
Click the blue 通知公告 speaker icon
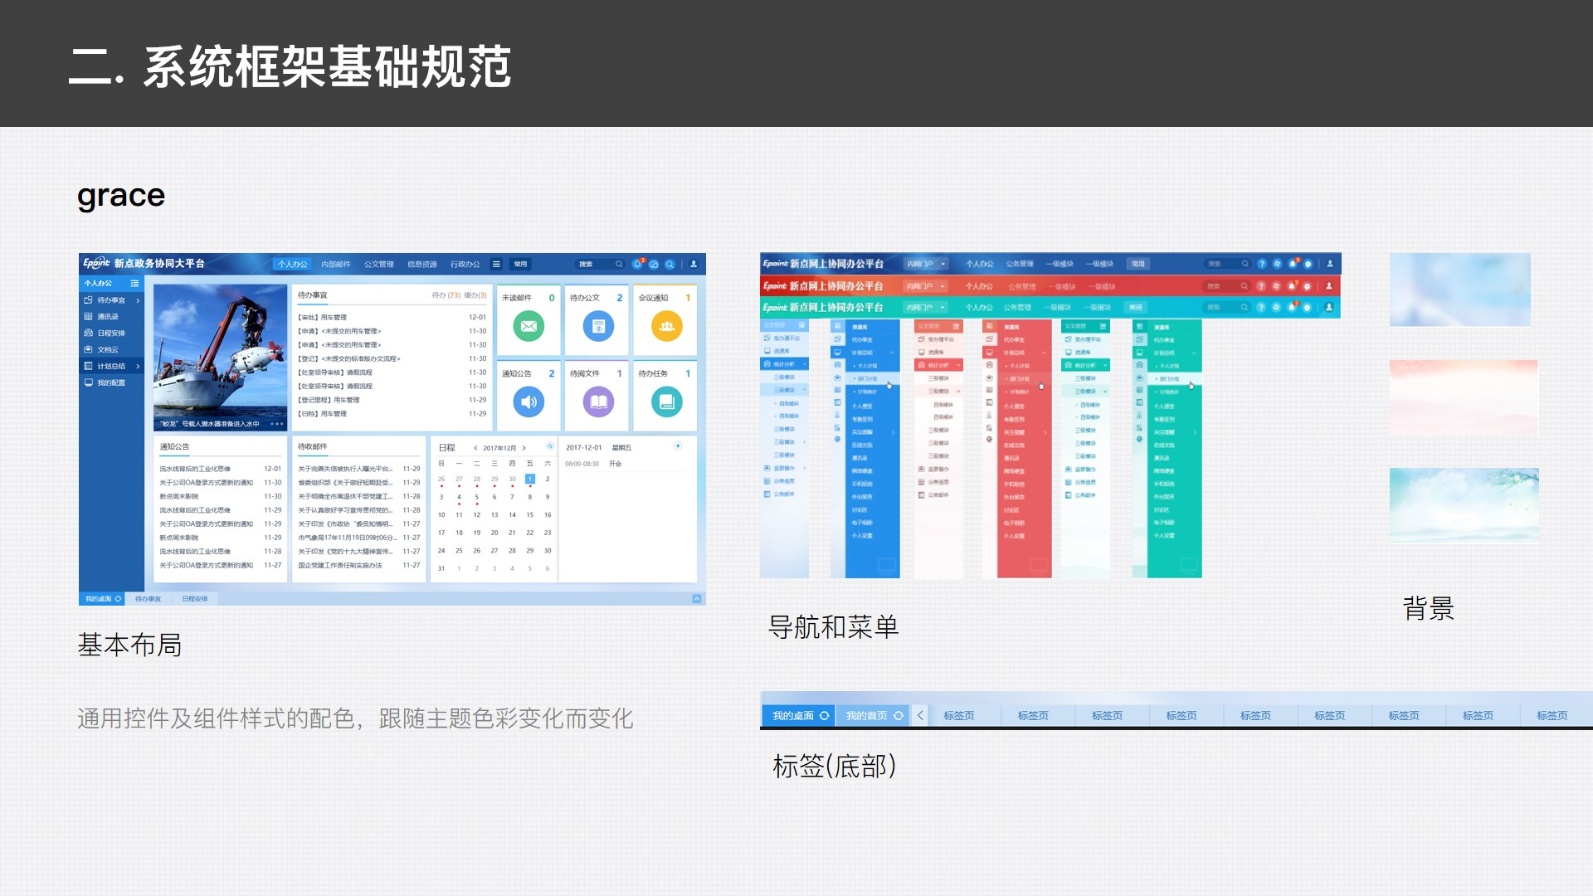[529, 402]
